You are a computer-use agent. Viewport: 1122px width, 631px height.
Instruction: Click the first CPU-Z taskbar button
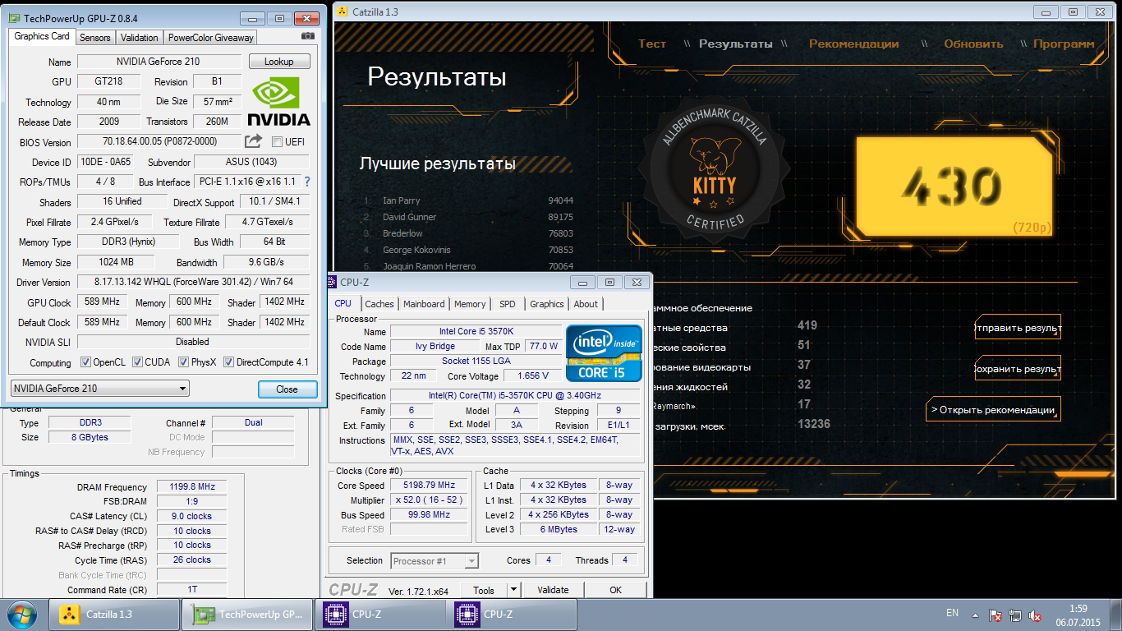click(379, 614)
